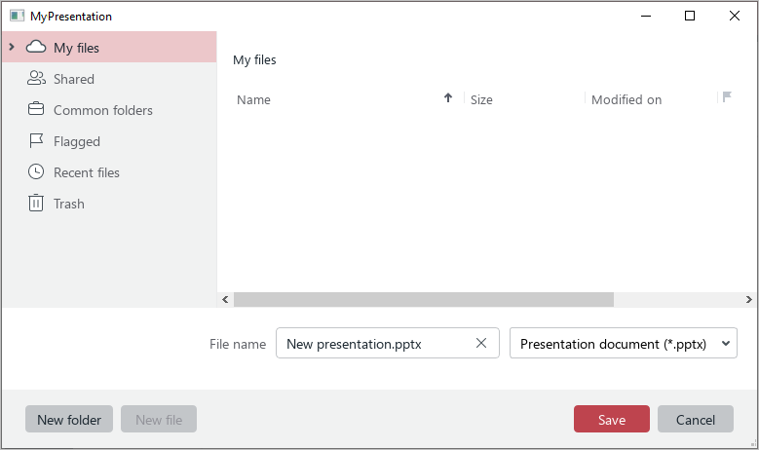759x450 pixels.
Task: Open the Shared section label
Action: (x=74, y=79)
